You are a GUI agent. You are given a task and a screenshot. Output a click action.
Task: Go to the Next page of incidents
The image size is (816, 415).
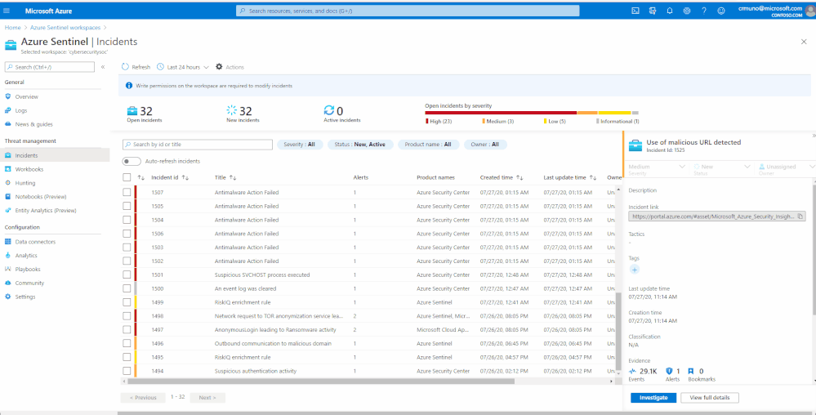click(x=207, y=397)
